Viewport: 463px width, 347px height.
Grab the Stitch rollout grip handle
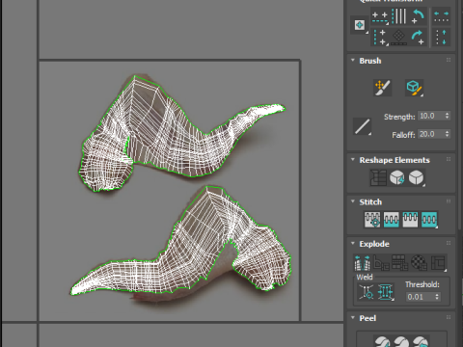coord(449,201)
